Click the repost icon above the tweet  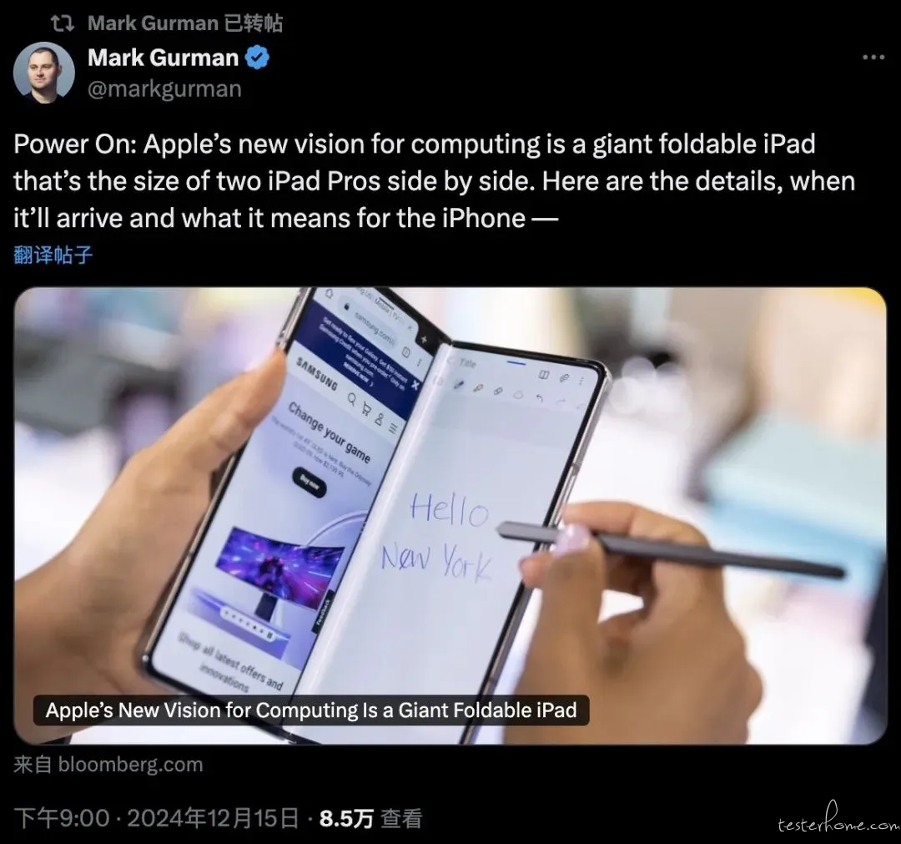coord(62,23)
